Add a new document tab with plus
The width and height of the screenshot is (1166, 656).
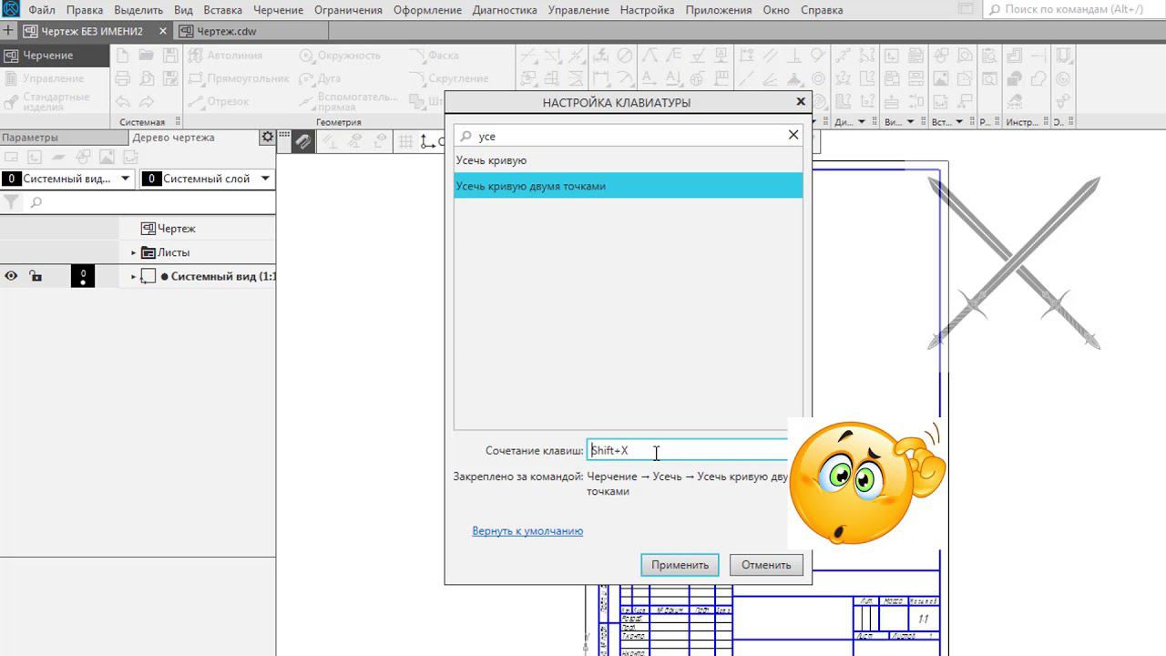(9, 31)
